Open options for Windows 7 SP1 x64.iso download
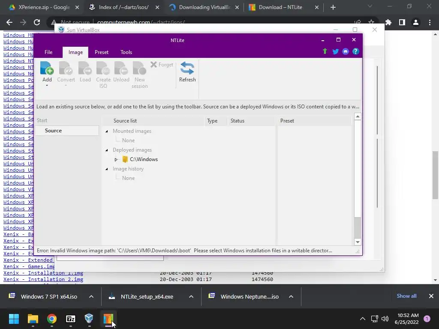 pos(91,296)
